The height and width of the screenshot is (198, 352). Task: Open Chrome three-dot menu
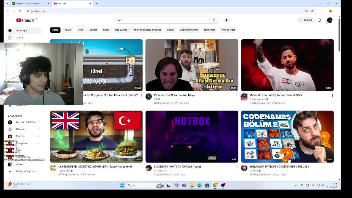pyautogui.click(x=337, y=11)
